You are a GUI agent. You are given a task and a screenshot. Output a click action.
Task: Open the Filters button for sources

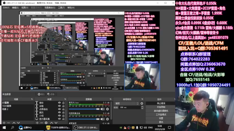pyautogui.click(x=51, y=94)
